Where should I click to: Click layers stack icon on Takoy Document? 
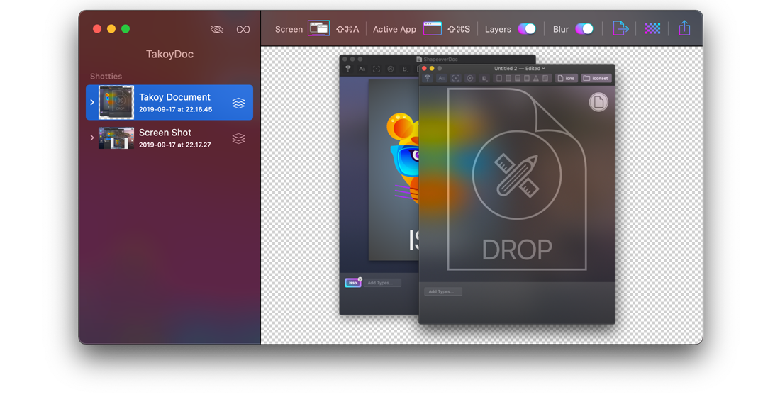[x=238, y=103]
